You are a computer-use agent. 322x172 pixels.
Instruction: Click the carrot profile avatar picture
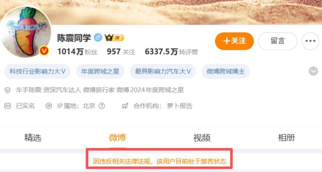click(x=26, y=32)
